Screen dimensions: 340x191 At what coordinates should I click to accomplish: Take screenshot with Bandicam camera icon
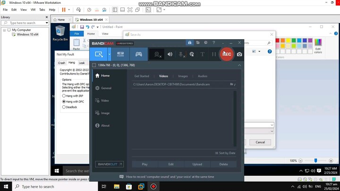tap(239, 54)
